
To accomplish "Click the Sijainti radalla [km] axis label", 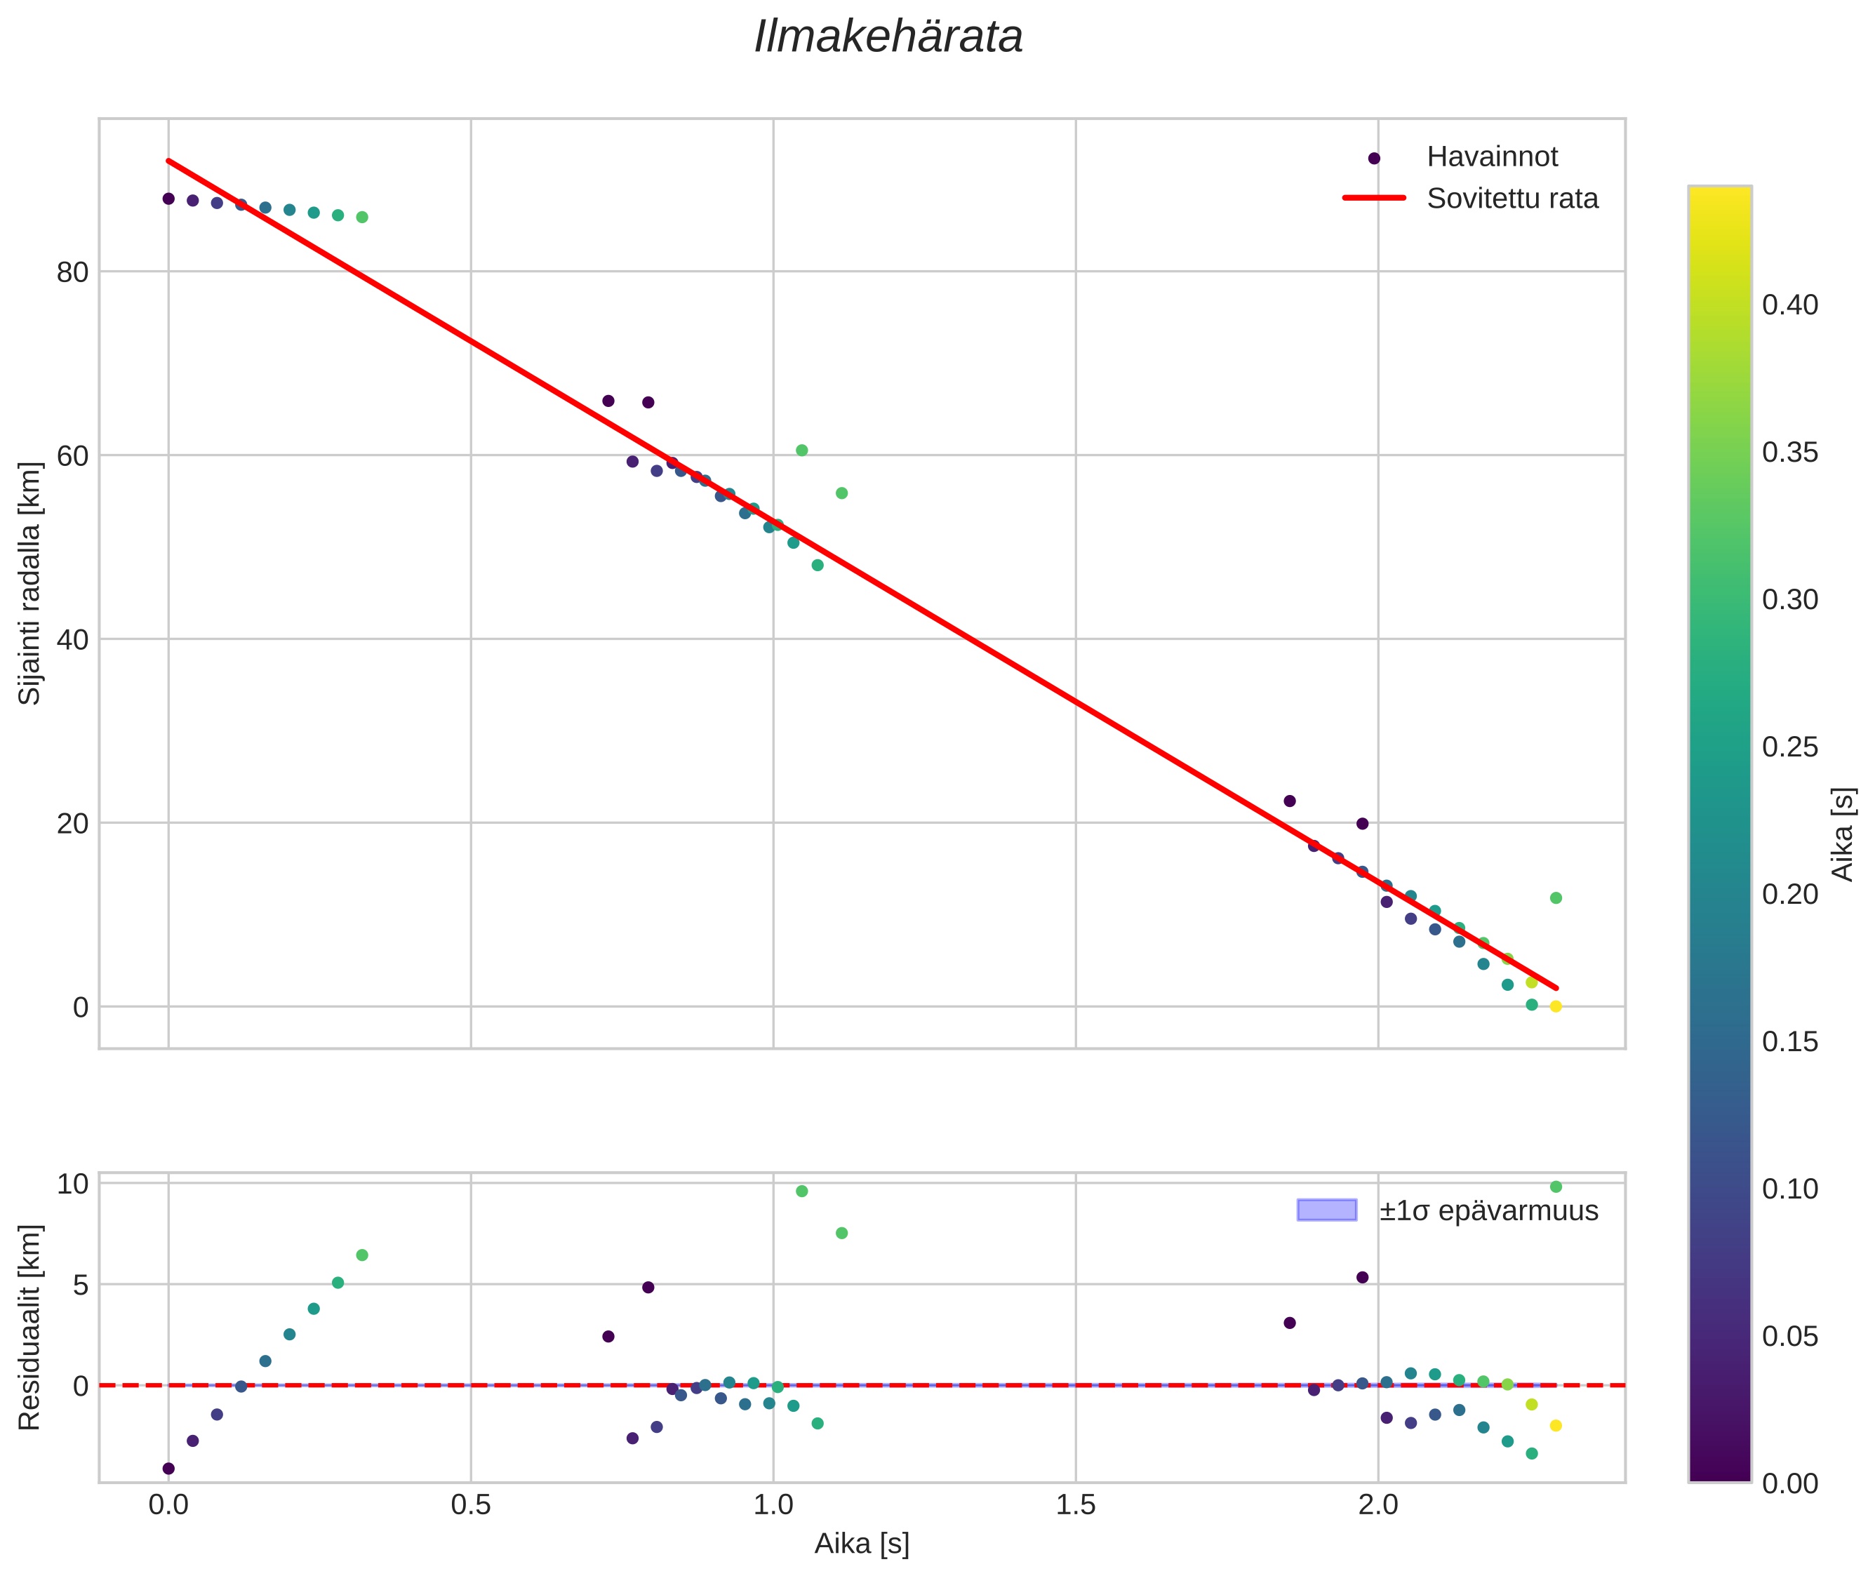I will pyautogui.click(x=29, y=582).
